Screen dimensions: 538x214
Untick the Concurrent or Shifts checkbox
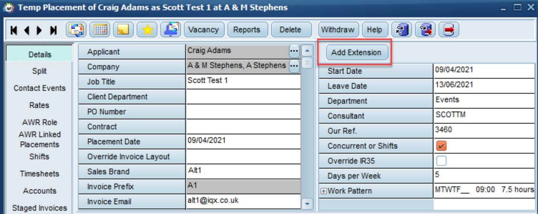(x=441, y=146)
